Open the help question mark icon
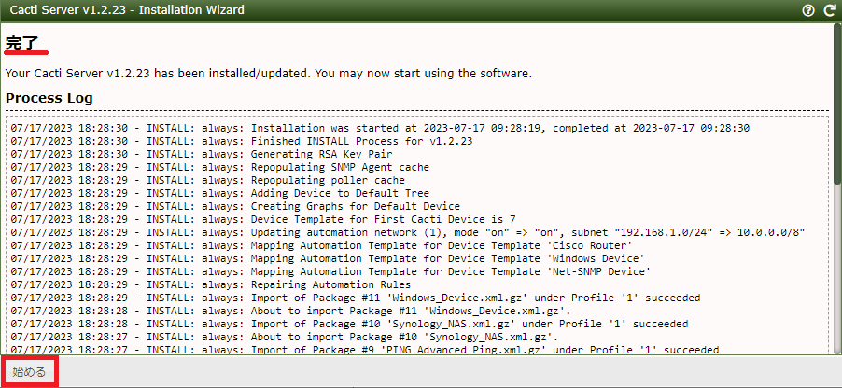842x388 pixels. [x=808, y=10]
